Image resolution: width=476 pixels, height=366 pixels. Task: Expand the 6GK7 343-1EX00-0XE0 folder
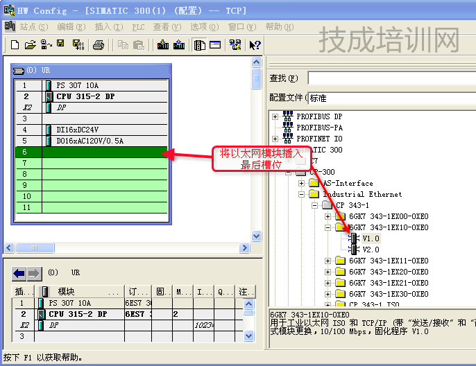pyautogui.click(x=328, y=216)
